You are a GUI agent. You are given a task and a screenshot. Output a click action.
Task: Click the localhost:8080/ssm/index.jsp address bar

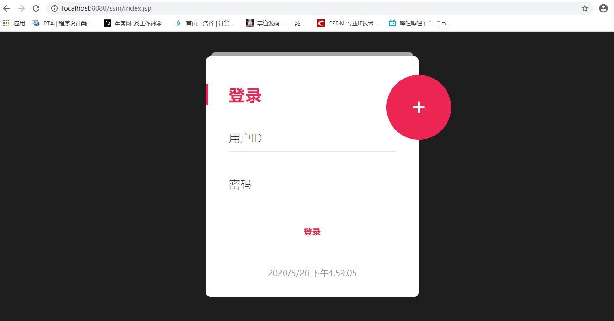[x=319, y=8]
